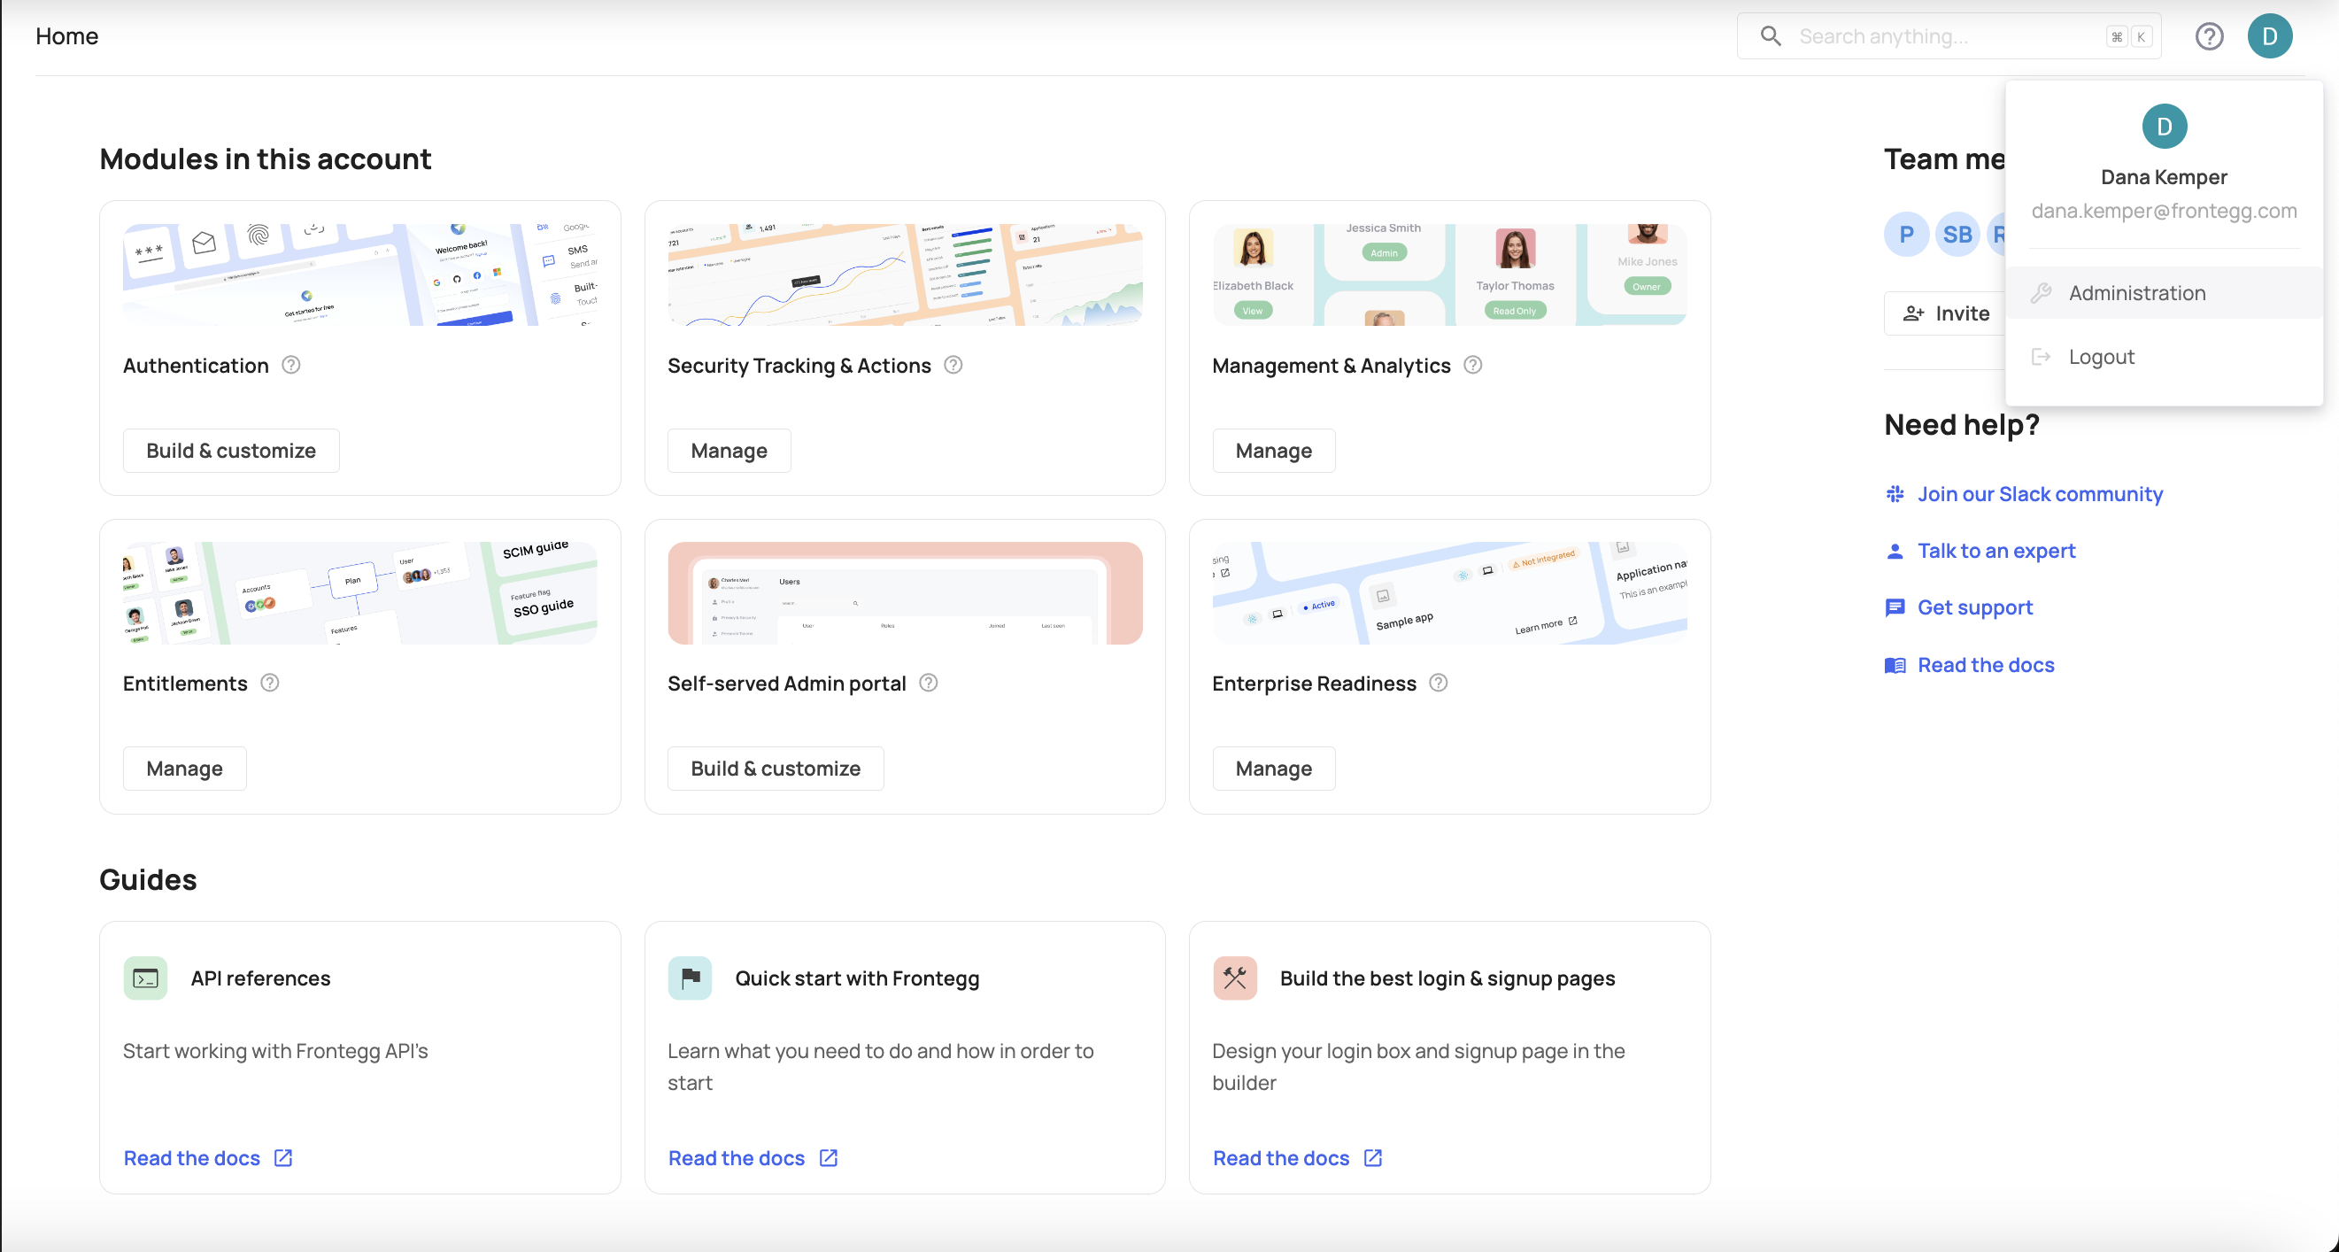
Task: Click the SB team member avatar
Action: (x=1956, y=235)
